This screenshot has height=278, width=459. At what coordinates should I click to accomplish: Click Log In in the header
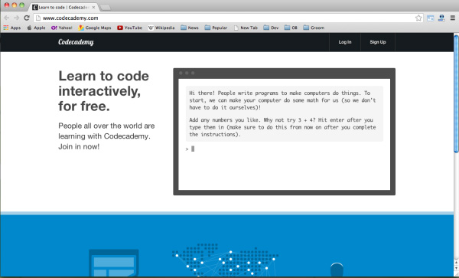345,42
